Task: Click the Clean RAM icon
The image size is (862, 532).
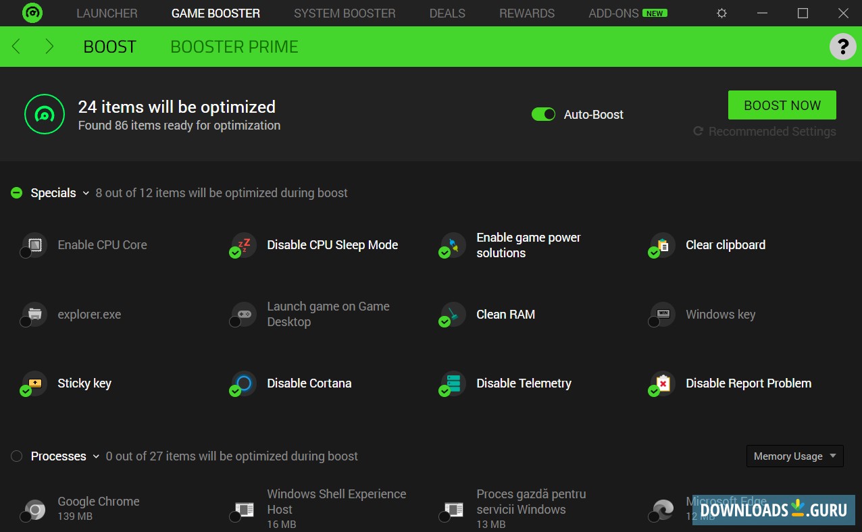Action: [x=451, y=314]
